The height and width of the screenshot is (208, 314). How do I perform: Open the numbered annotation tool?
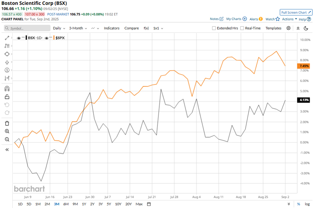[7, 70]
